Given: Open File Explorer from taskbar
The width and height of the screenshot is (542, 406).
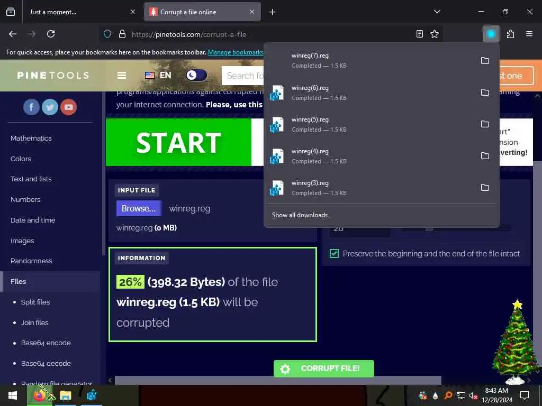Looking at the screenshot, I should [65, 395].
